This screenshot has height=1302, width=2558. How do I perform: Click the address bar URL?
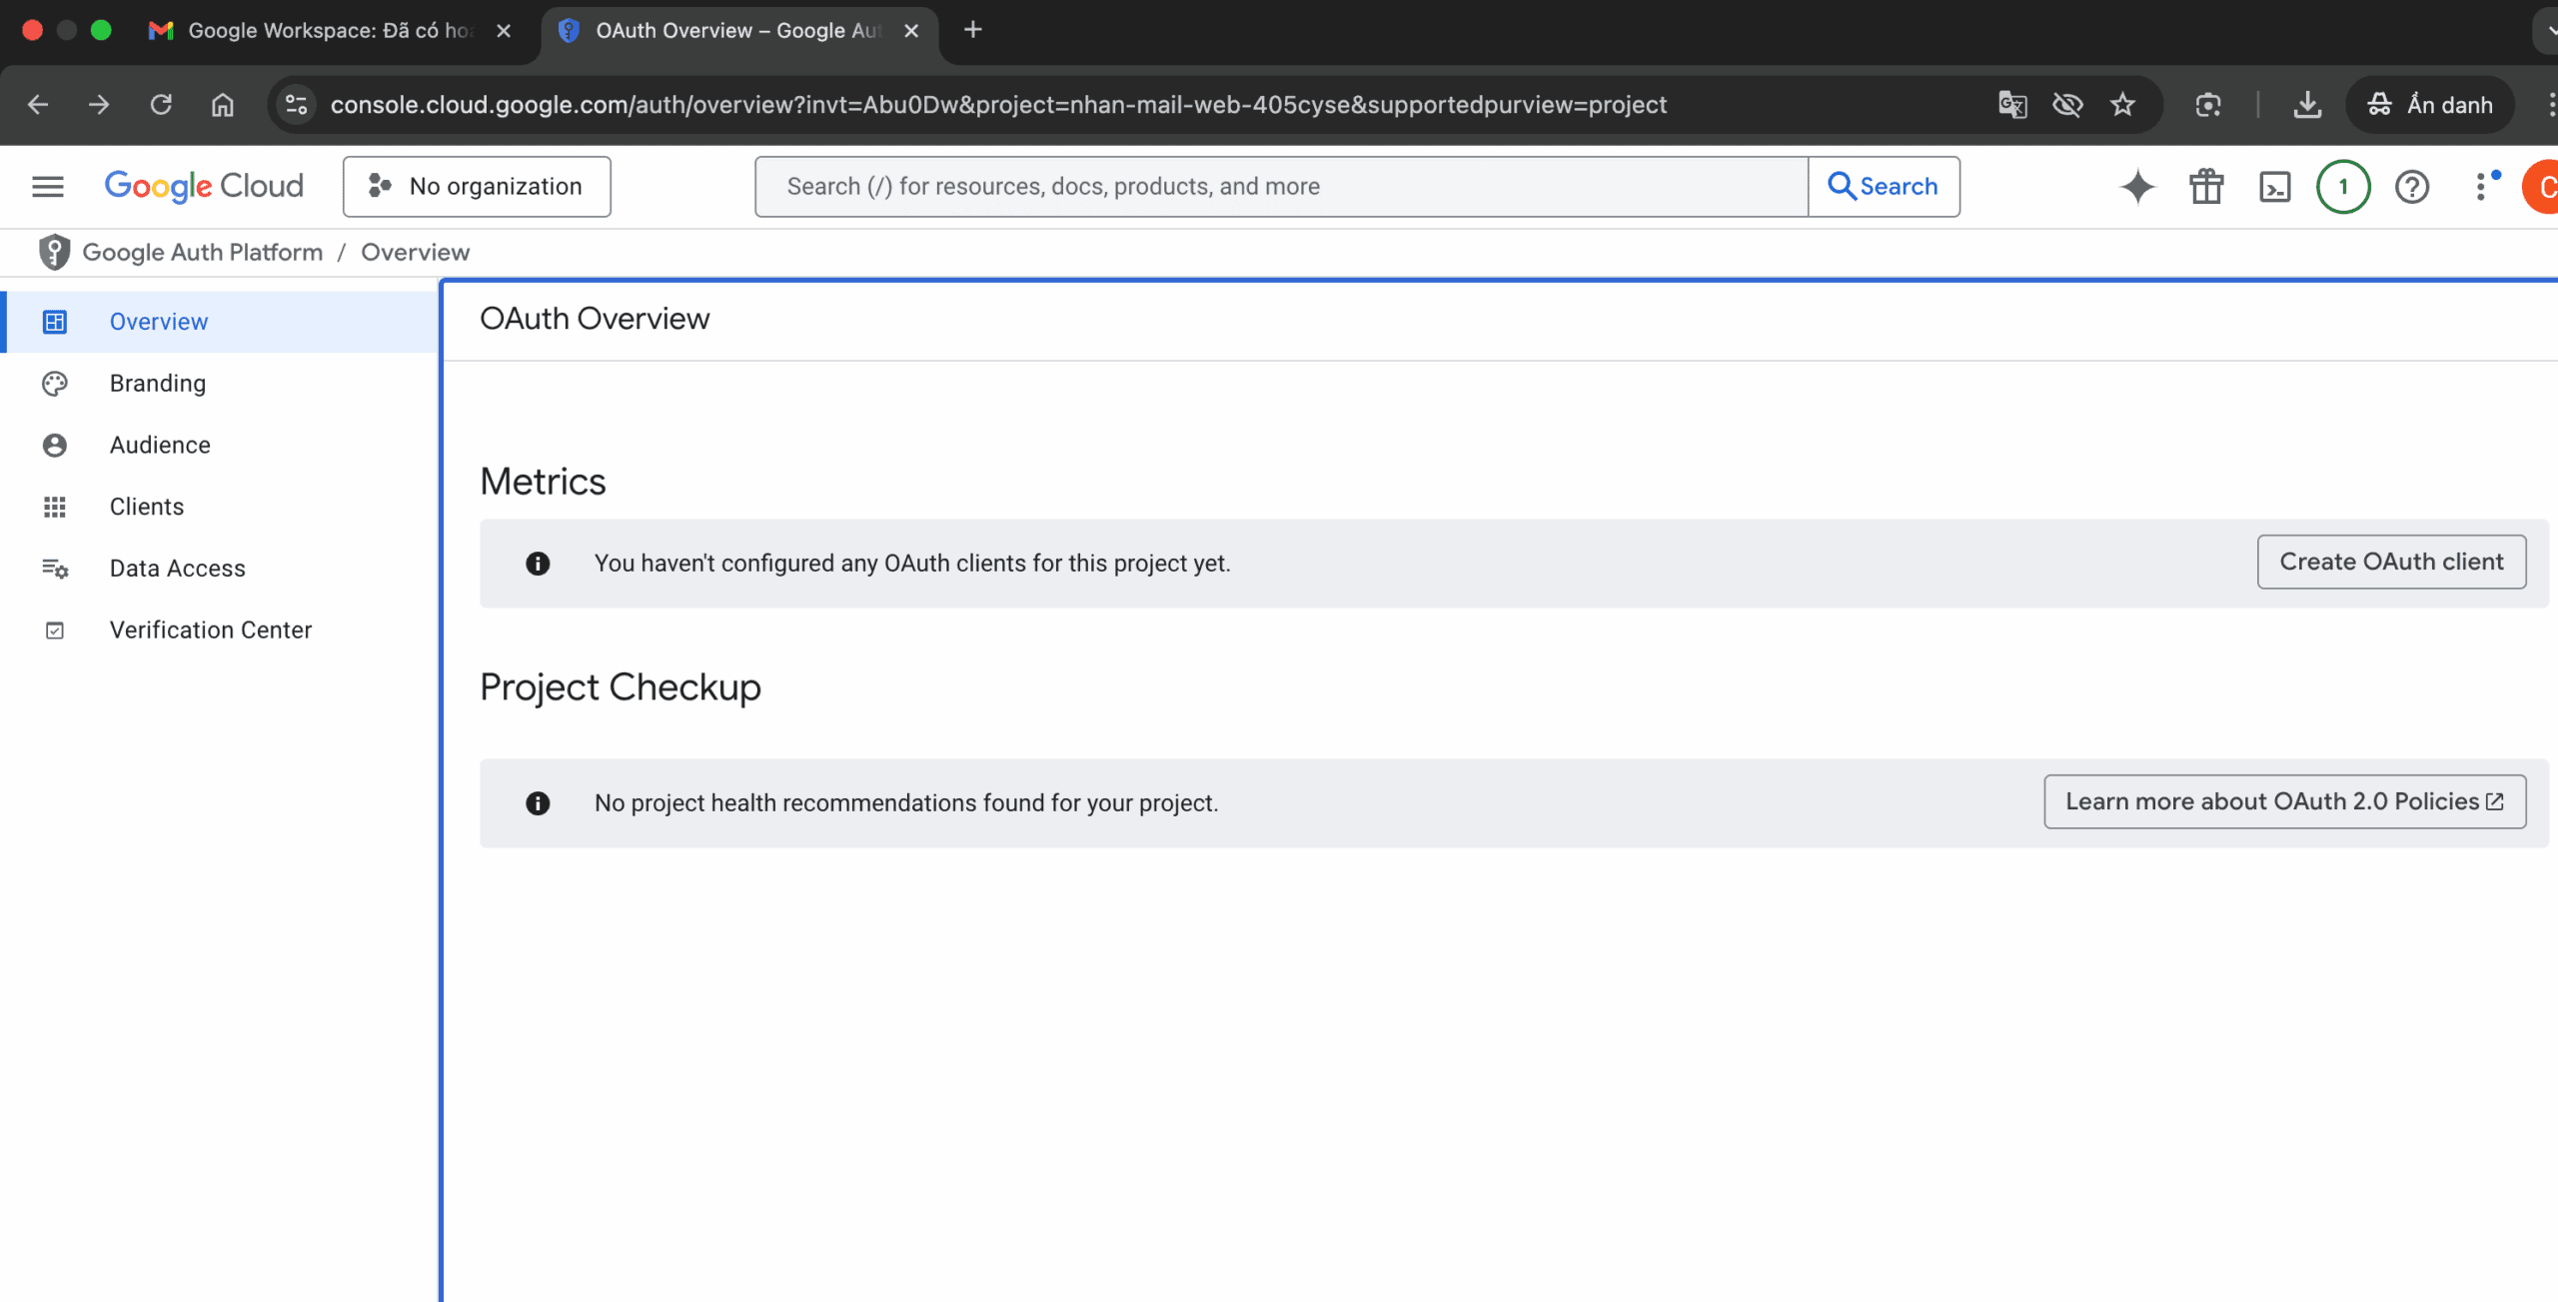click(998, 105)
